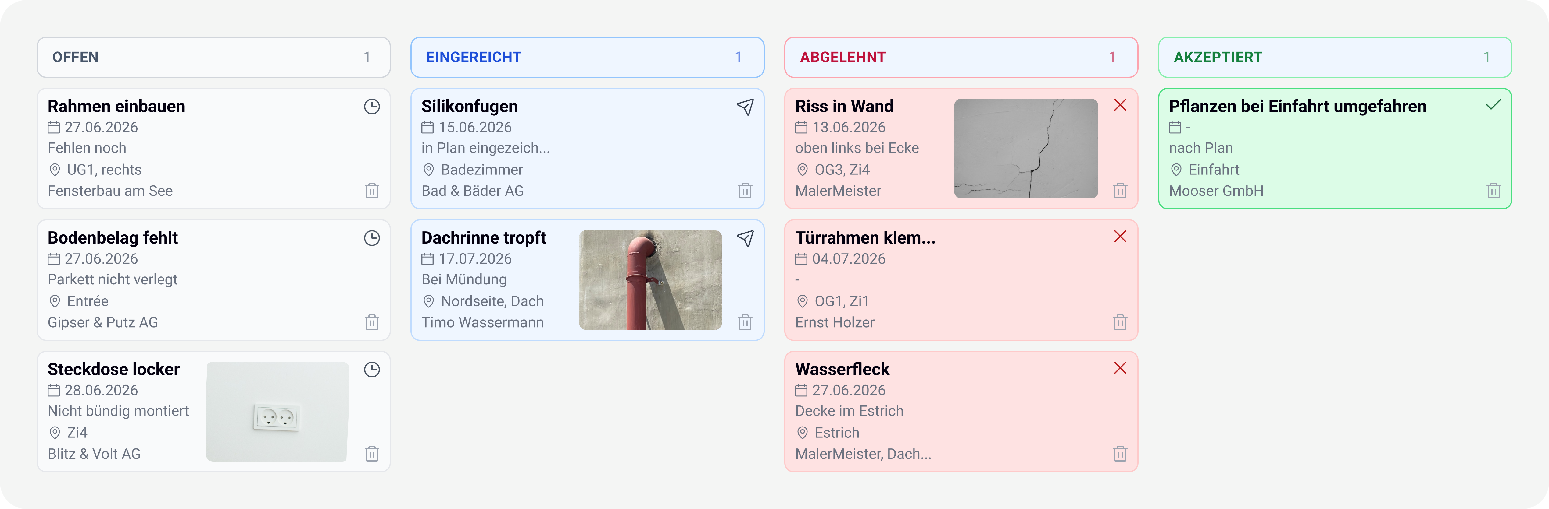Click the location text 'Nordseite, Dach'
Viewport: 1549px width, 509px height.
pos(492,301)
